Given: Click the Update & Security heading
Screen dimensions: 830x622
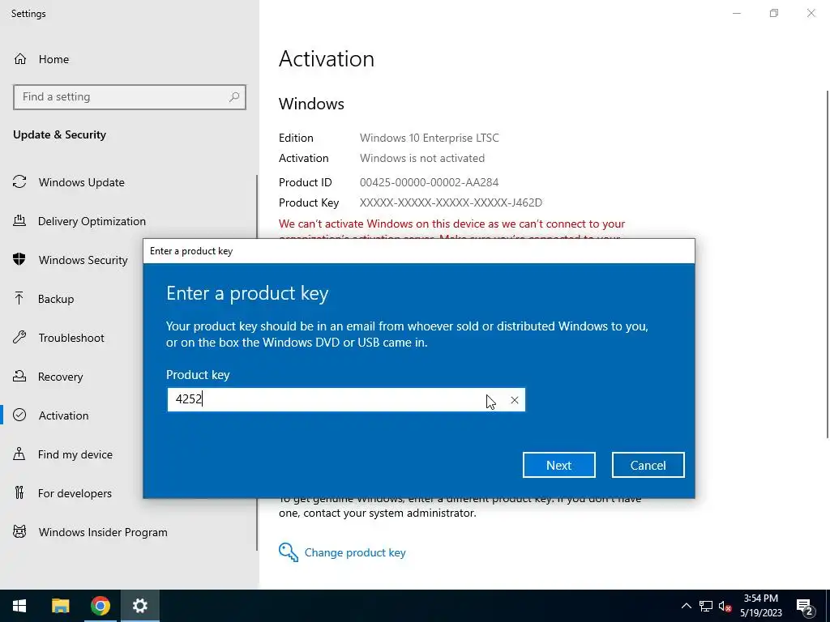Looking at the screenshot, I should (x=59, y=134).
